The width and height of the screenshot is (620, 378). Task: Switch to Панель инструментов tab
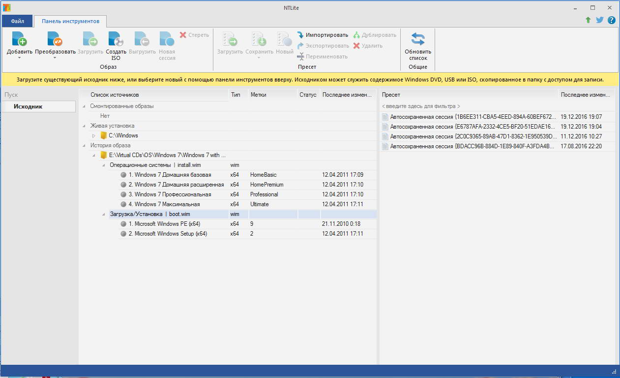tap(70, 22)
